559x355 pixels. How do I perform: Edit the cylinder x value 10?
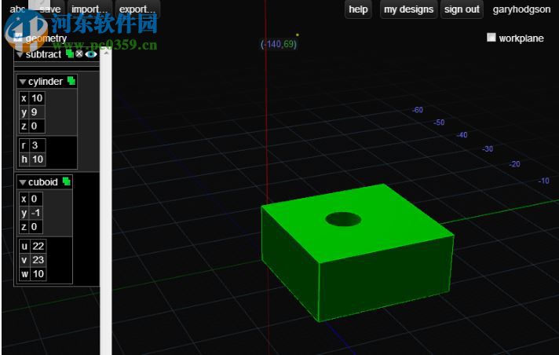37,98
